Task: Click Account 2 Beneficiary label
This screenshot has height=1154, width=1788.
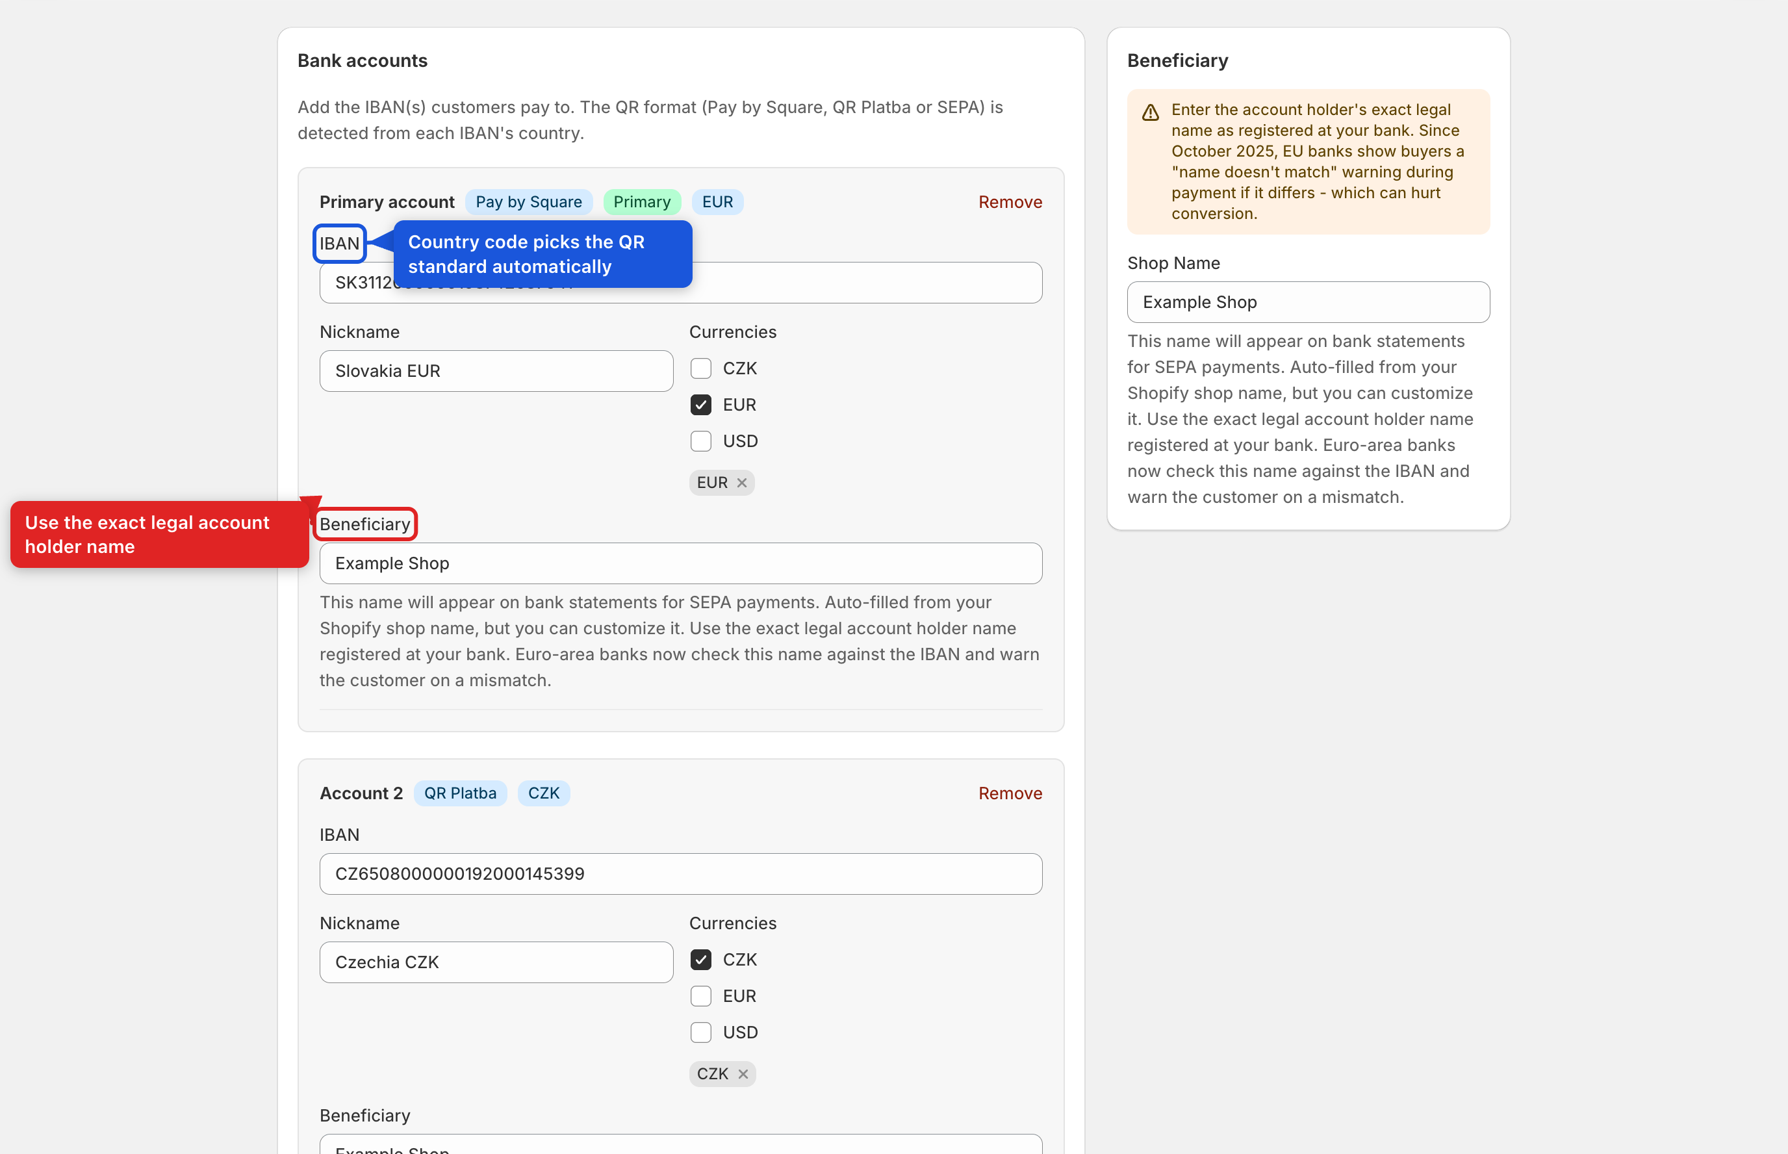Action: pyautogui.click(x=364, y=1115)
